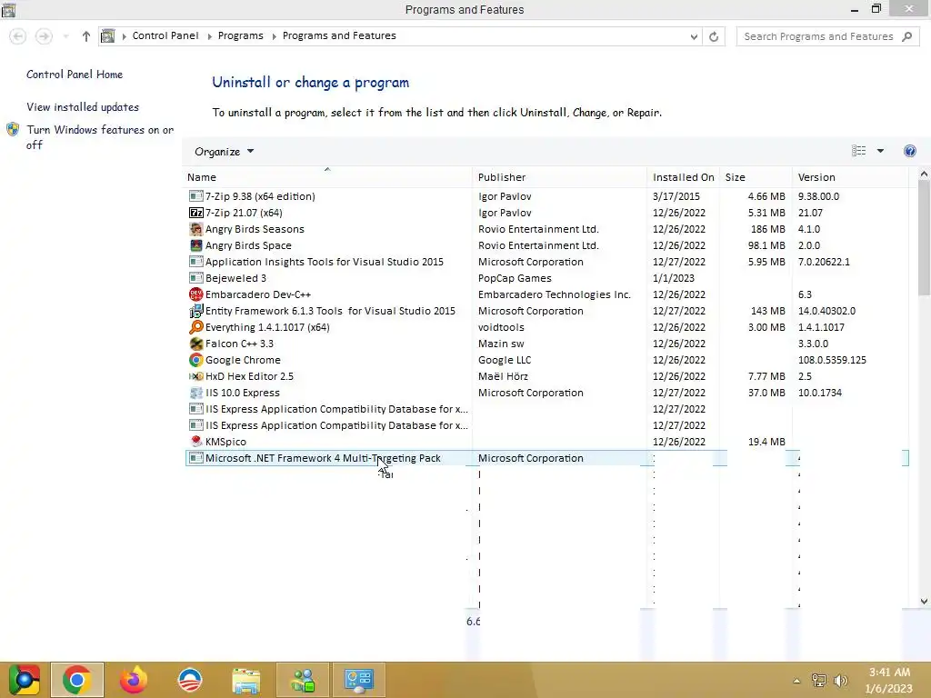
Task: Click the 3/17/2015 installed date cell
Action: [x=676, y=196]
